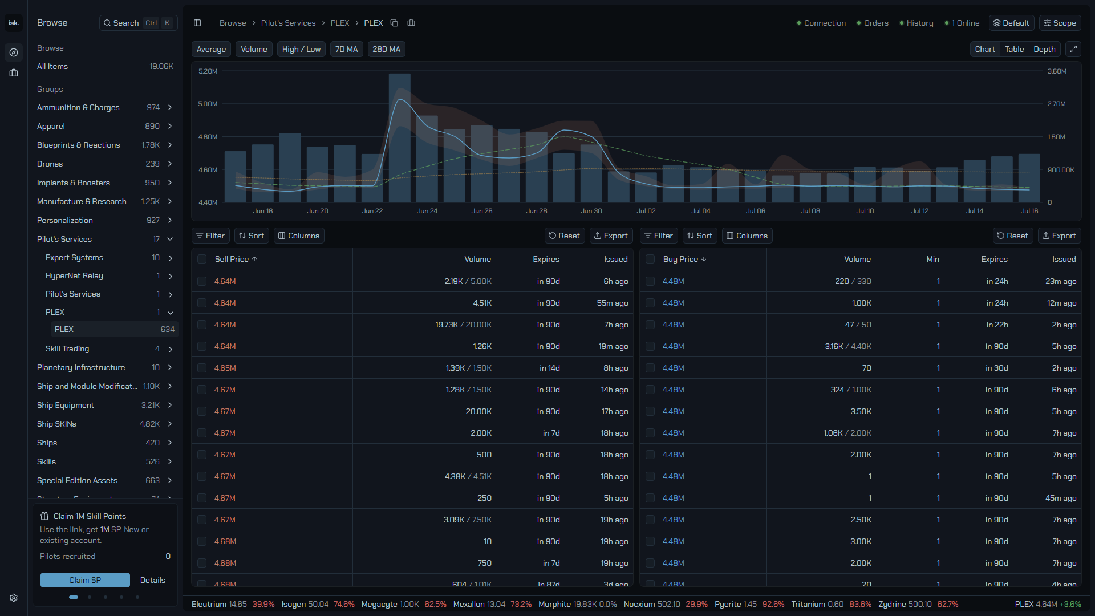Go to Pilot's Services breadcrumb

[x=288, y=23]
